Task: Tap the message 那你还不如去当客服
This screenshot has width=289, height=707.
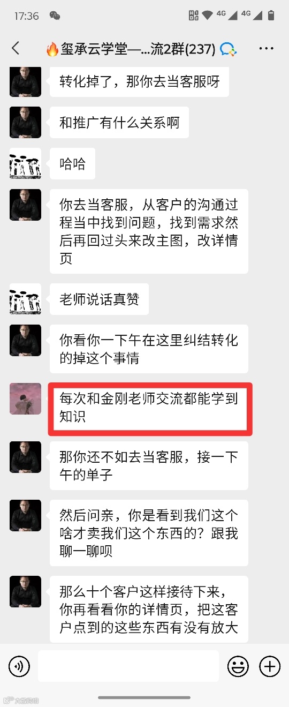Action: [x=149, y=465]
